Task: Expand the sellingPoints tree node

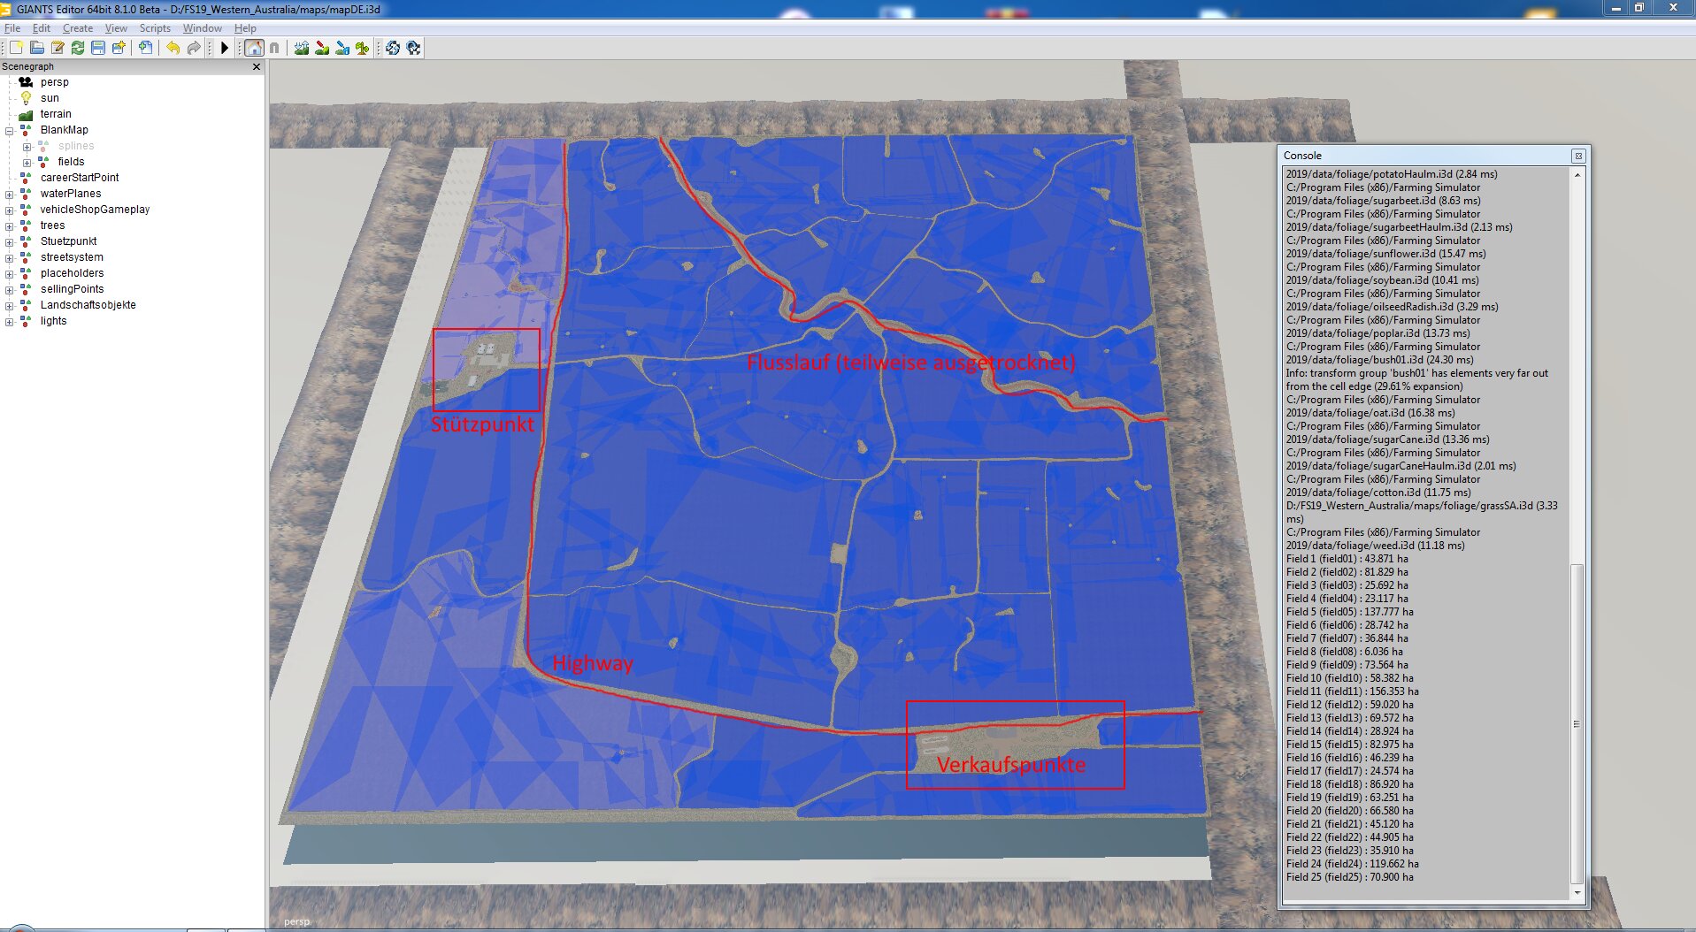Action: [x=10, y=290]
